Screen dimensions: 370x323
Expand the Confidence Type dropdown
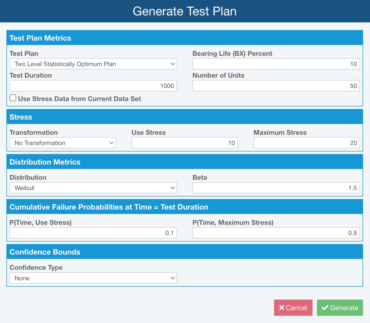point(93,278)
